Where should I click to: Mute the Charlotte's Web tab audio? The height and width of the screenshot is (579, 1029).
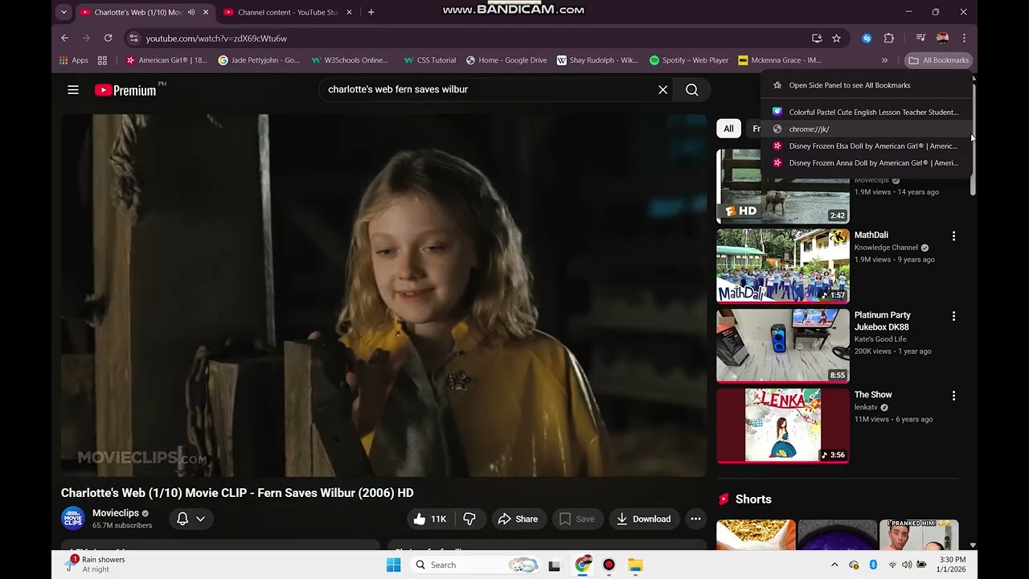pyautogui.click(x=191, y=12)
